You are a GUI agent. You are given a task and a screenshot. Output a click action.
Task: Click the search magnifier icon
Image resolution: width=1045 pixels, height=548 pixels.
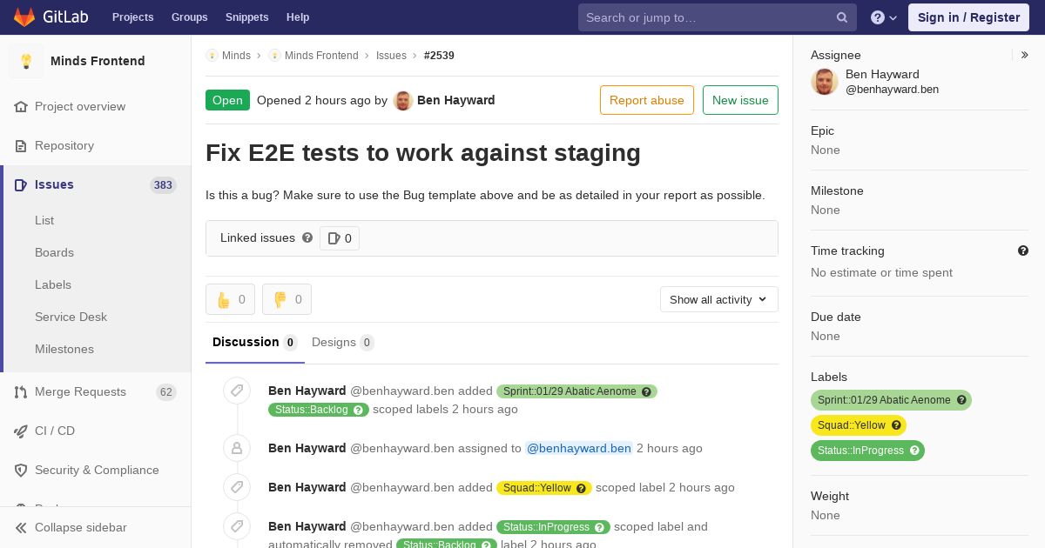point(842,17)
